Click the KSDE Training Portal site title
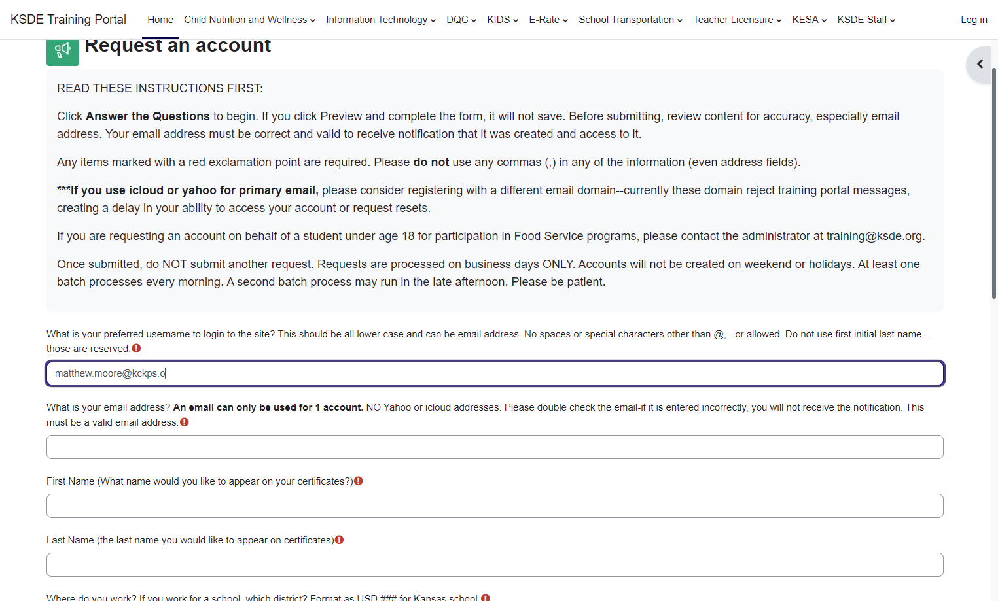Image resolution: width=998 pixels, height=601 pixels. click(x=68, y=20)
